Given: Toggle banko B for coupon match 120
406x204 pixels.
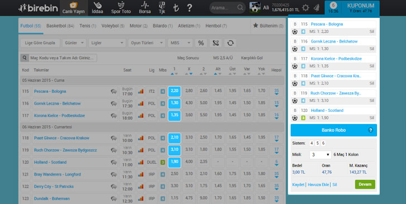Looking at the screenshot, I should click(x=295, y=110).
